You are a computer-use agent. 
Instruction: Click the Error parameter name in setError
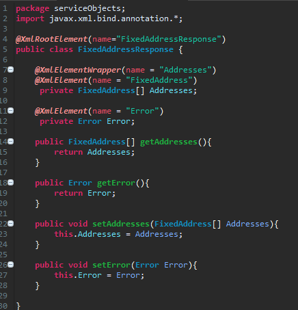click(176, 265)
